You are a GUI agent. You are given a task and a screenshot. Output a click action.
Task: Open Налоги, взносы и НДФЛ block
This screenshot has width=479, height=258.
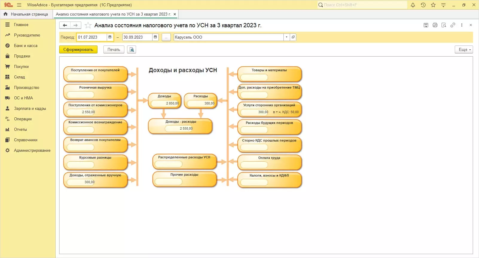coord(269,179)
